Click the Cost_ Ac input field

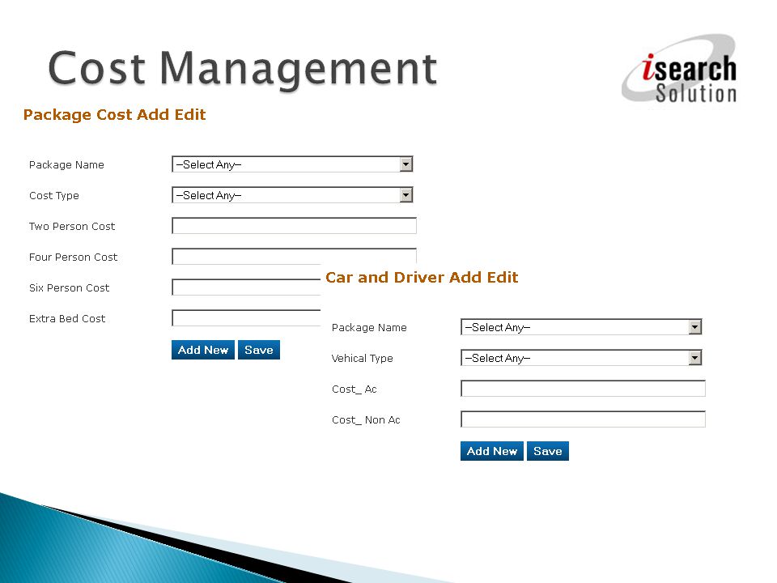tap(583, 388)
